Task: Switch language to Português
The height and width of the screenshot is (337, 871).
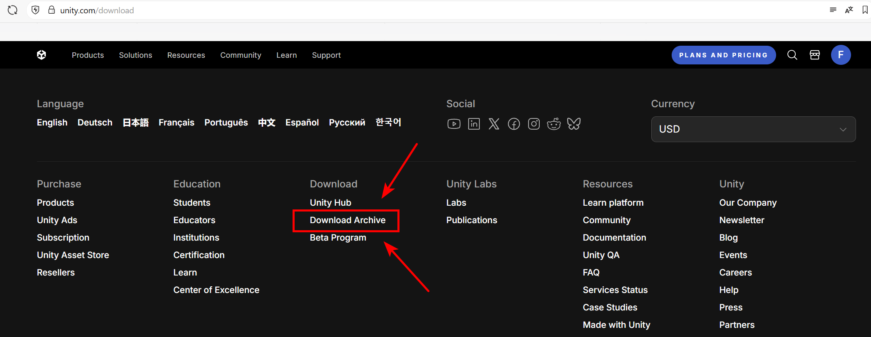Action: click(226, 123)
